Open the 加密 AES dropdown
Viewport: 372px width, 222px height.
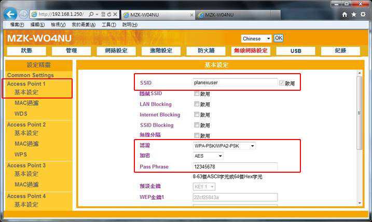[x=208, y=156]
